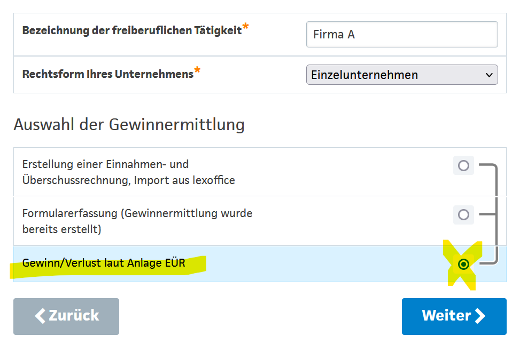Click the orange asterisk beside Bezeichnung label
Screen dimensions: 512x344
point(245,26)
